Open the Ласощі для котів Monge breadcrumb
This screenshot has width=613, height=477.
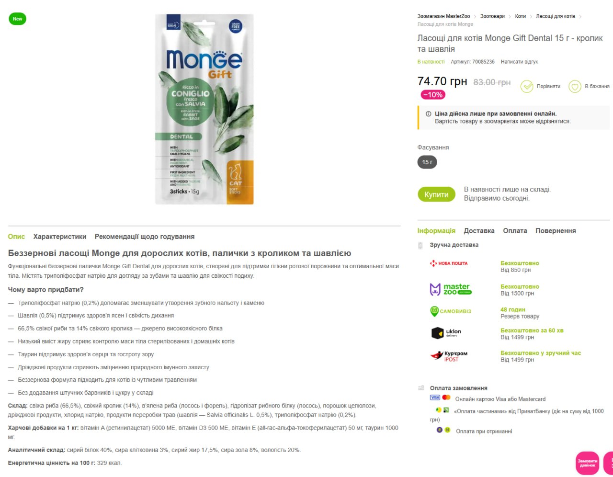tap(445, 24)
